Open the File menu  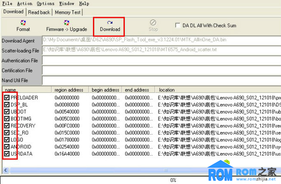click(7, 3)
